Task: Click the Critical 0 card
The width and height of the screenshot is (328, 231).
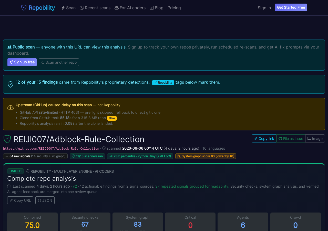Action: (x=190, y=222)
